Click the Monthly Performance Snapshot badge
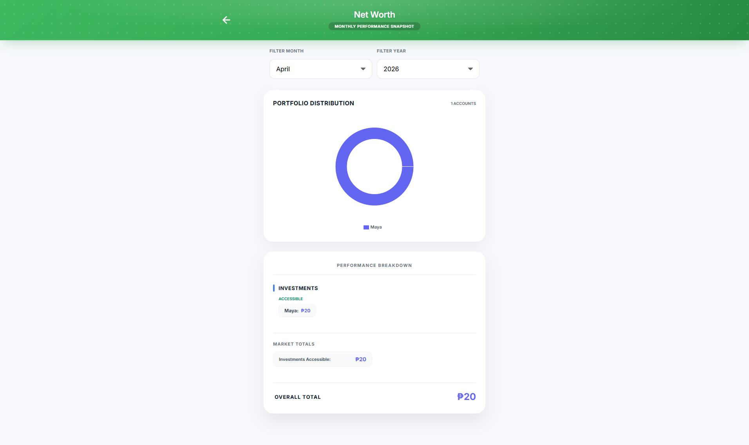This screenshot has width=749, height=445. pyautogui.click(x=374, y=27)
